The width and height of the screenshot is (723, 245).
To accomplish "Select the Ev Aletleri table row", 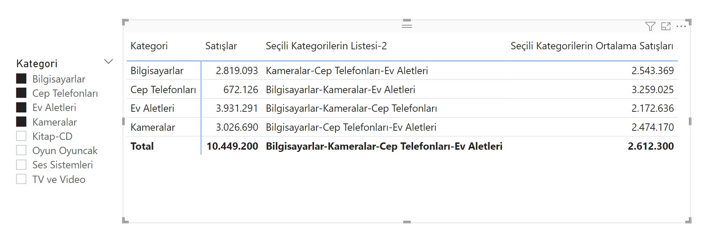I will 402,108.
